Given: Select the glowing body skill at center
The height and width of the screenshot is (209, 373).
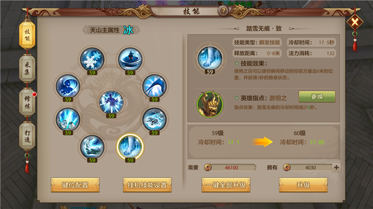Looking at the screenshot, I should 111,102.
